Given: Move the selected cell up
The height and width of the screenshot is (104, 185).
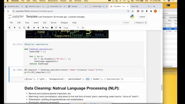Looking at the screenshot, I should click(34, 28).
